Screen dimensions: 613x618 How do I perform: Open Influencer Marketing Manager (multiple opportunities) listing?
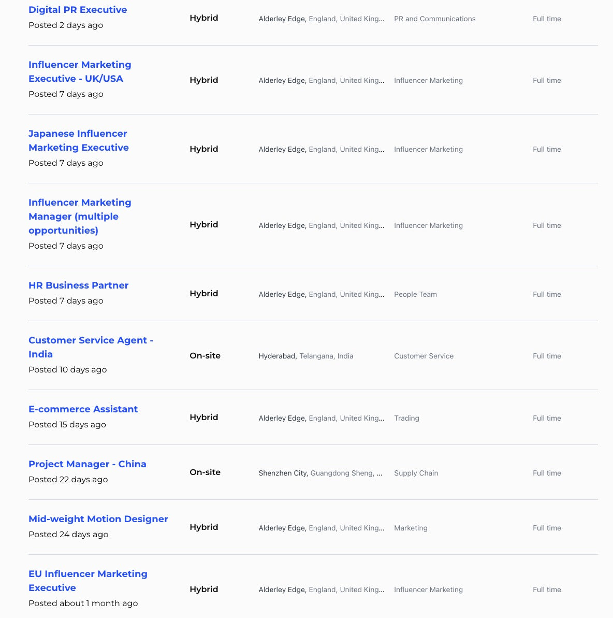(80, 216)
